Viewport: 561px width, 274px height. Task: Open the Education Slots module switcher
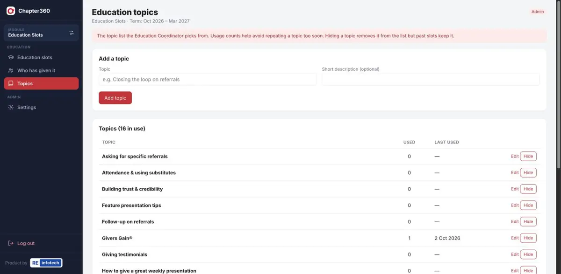coord(41,33)
